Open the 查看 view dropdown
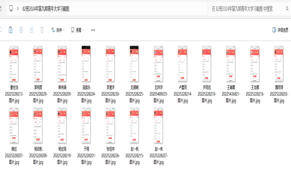The height and width of the screenshot is (193, 291). click(77, 30)
